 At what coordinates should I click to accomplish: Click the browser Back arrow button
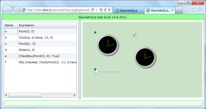tap(7, 10)
